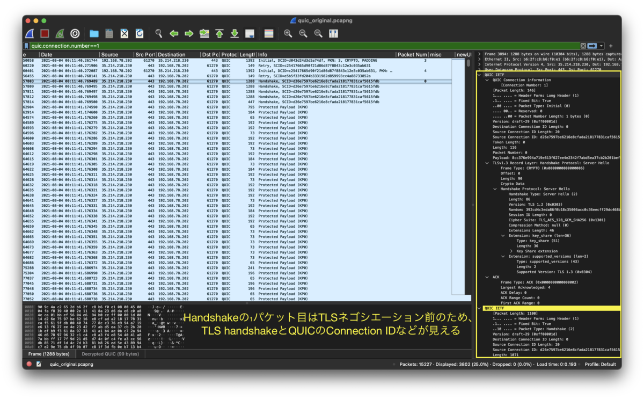
Task: Open expert information in status bar
Action: (29, 364)
